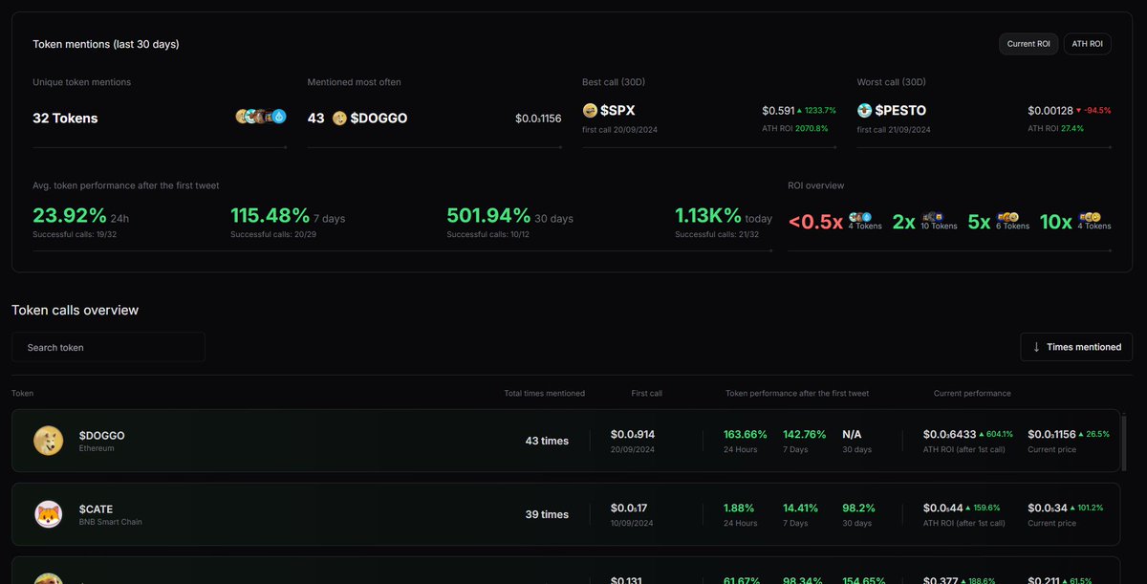
Task: Click the partially visible token icon in the third row
Action: click(49, 578)
